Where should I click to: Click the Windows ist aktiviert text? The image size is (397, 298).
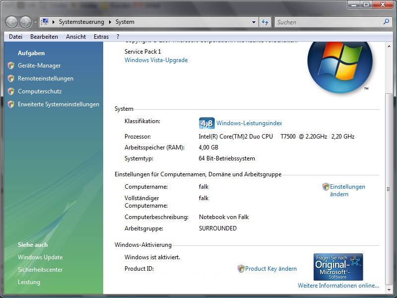(x=152, y=257)
